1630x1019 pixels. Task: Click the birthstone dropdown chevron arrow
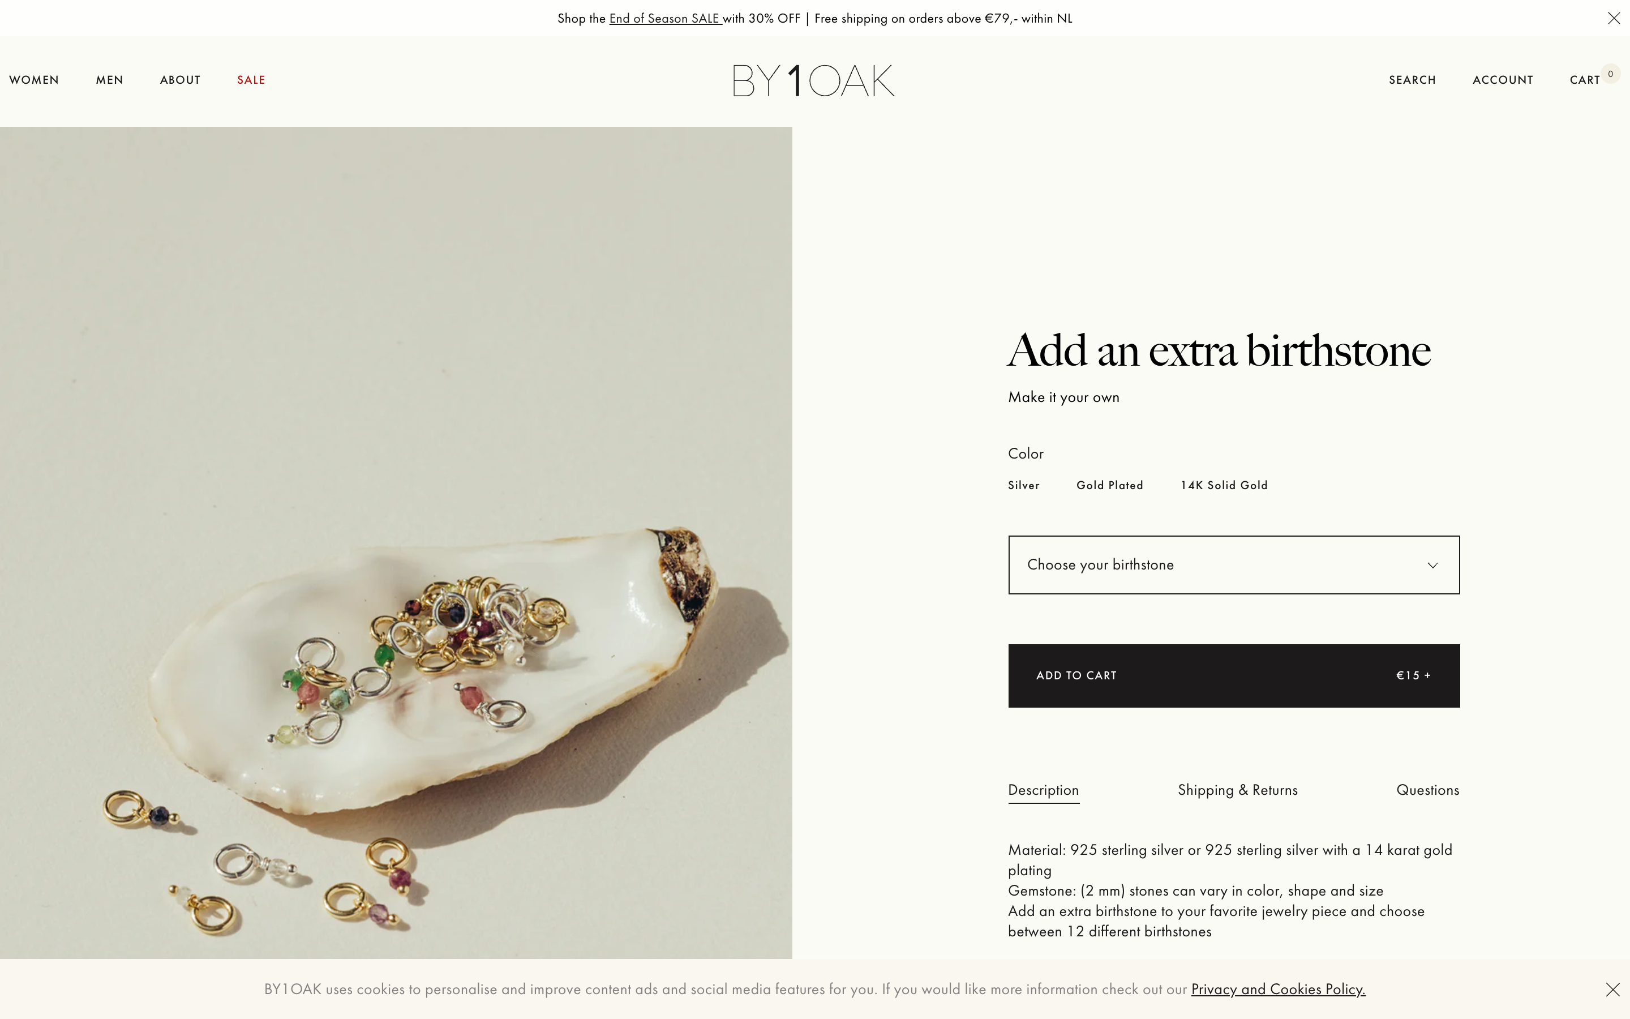(x=1432, y=566)
